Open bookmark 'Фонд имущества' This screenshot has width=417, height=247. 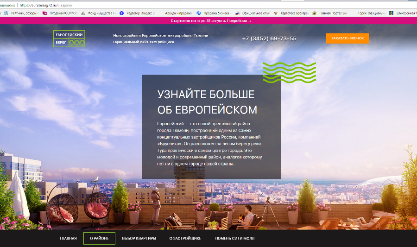click(x=99, y=13)
